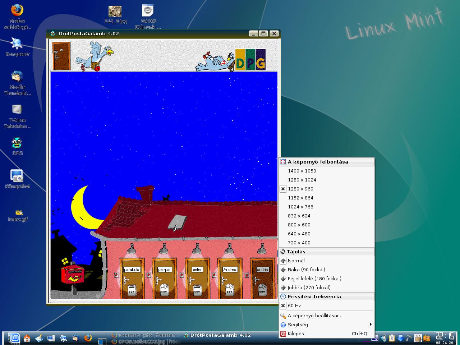Ring the doorbell left of péter door

coord(181,275)
